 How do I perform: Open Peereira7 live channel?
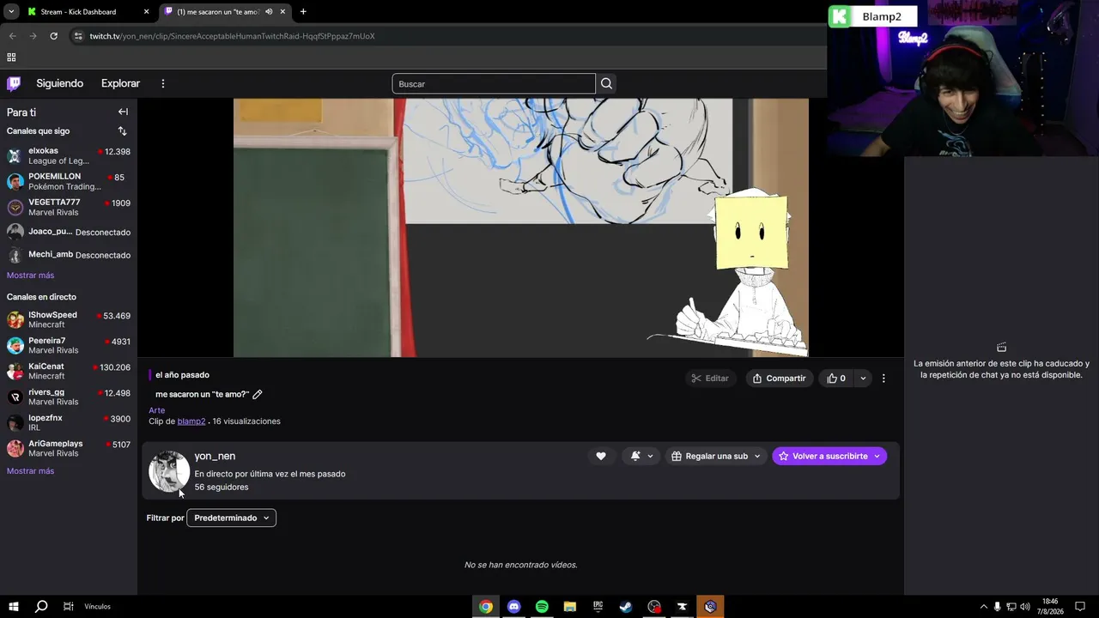[69, 345]
